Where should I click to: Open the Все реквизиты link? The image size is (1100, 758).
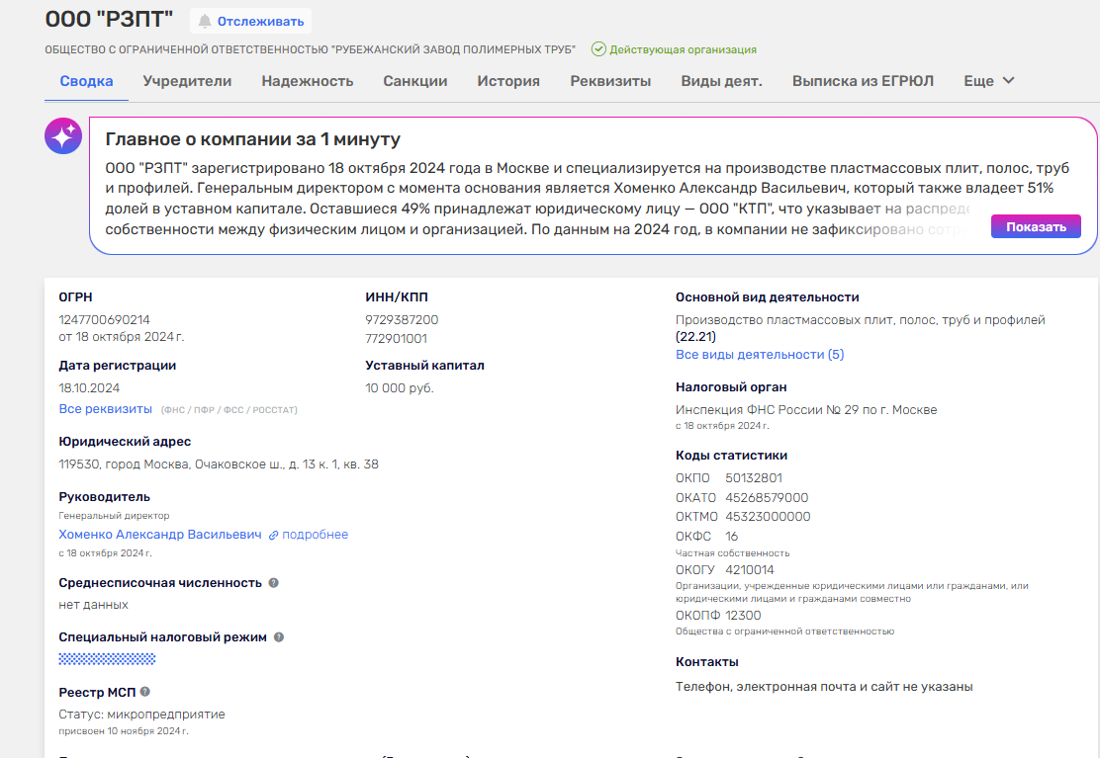pyautogui.click(x=106, y=409)
